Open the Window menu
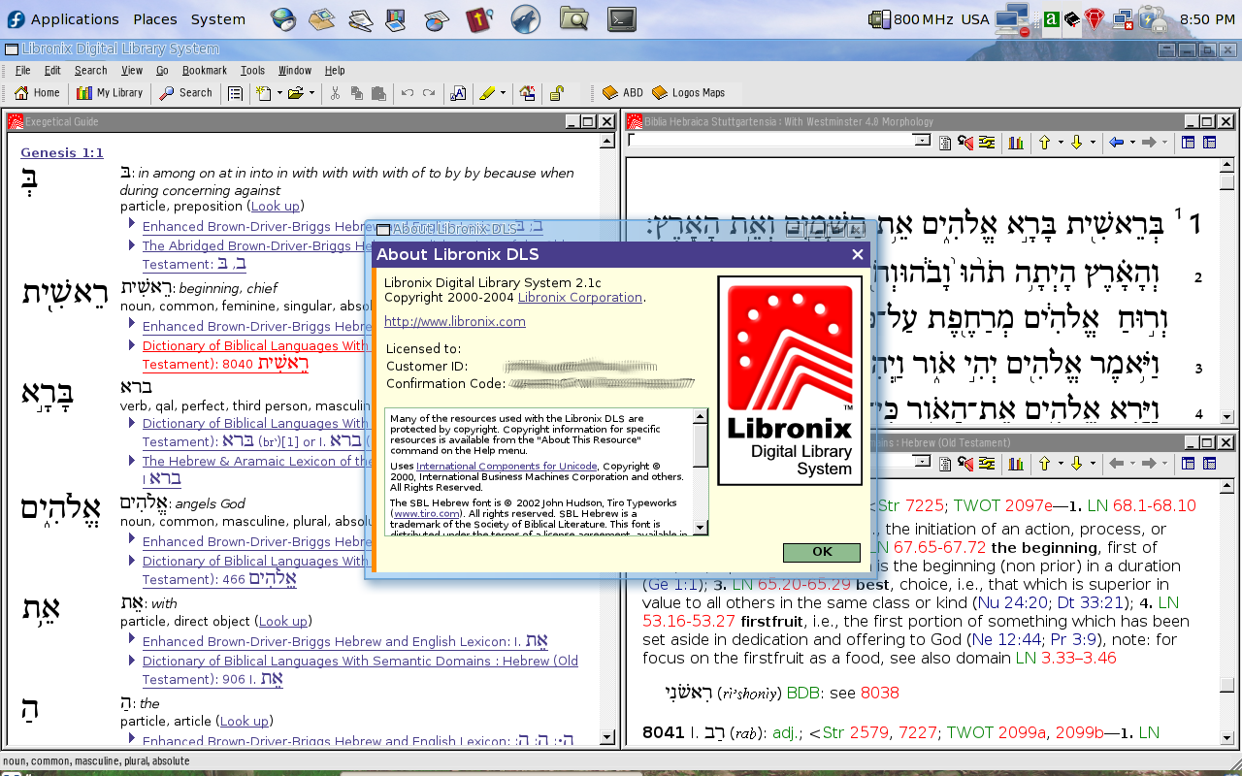 [295, 71]
